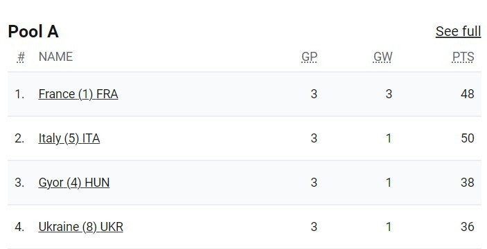The image size is (487, 249).
Task: Select Gyor's 38 points cell
Action: click(x=468, y=183)
